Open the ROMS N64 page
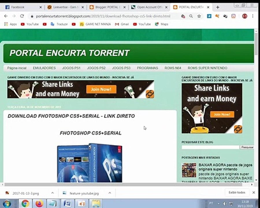 click(173, 68)
